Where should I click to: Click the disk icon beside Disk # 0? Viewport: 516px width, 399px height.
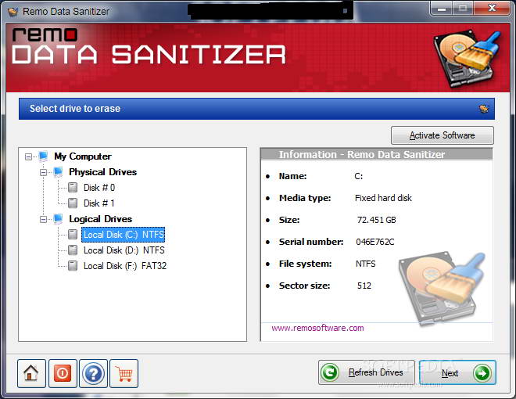(x=73, y=188)
